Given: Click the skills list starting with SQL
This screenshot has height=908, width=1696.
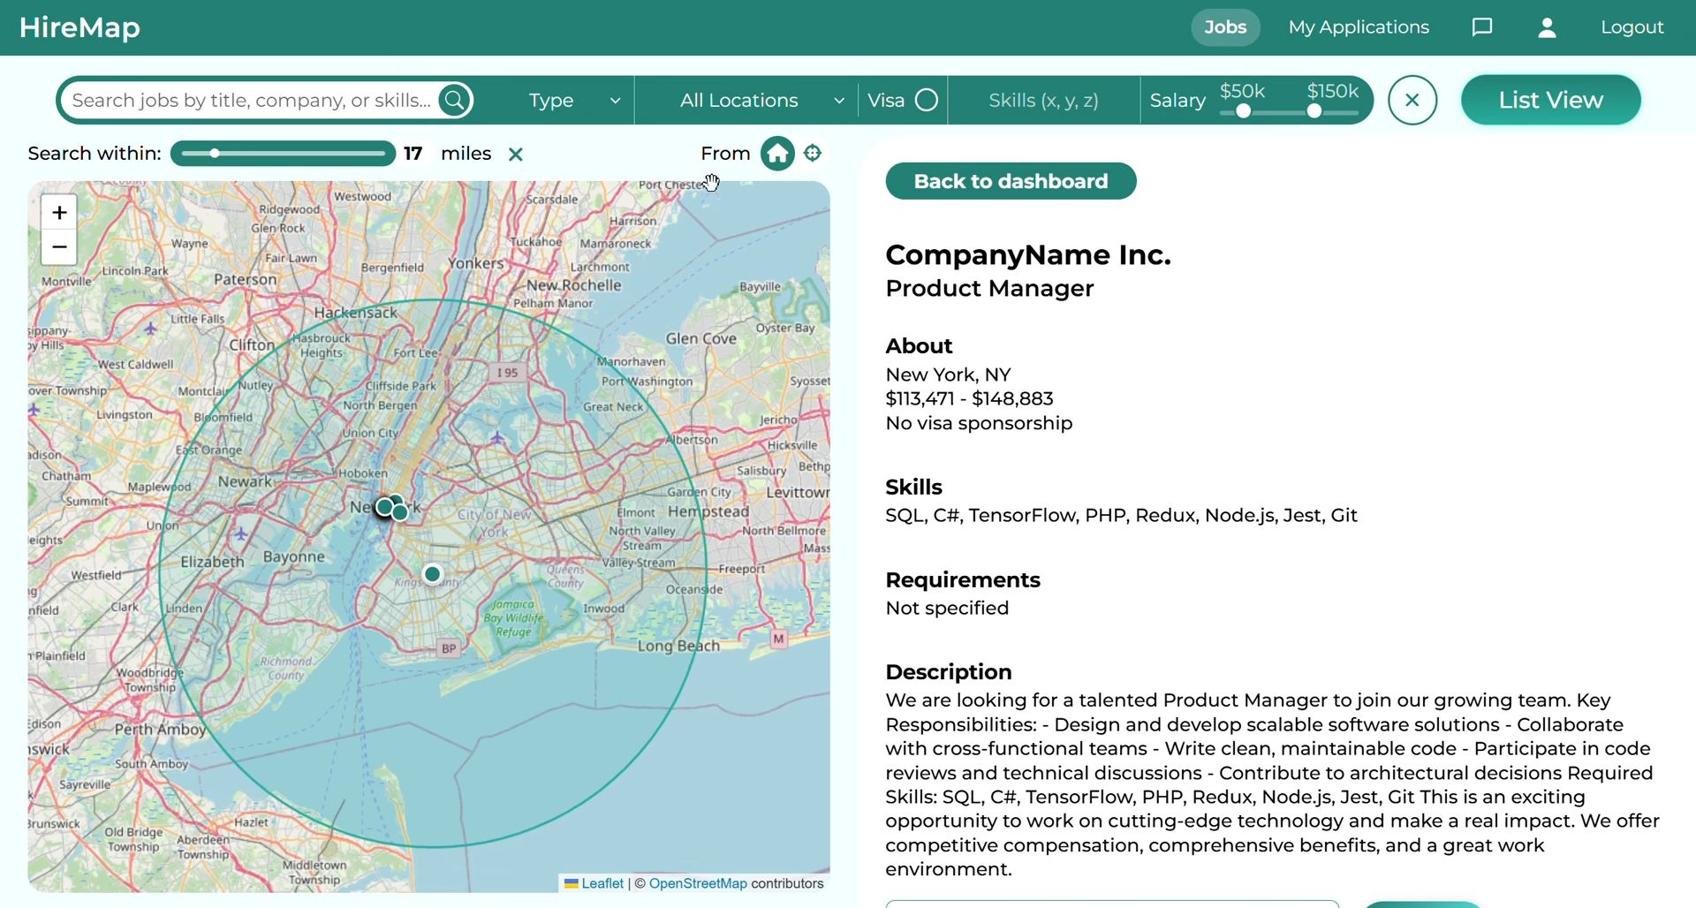Looking at the screenshot, I should point(1121,516).
